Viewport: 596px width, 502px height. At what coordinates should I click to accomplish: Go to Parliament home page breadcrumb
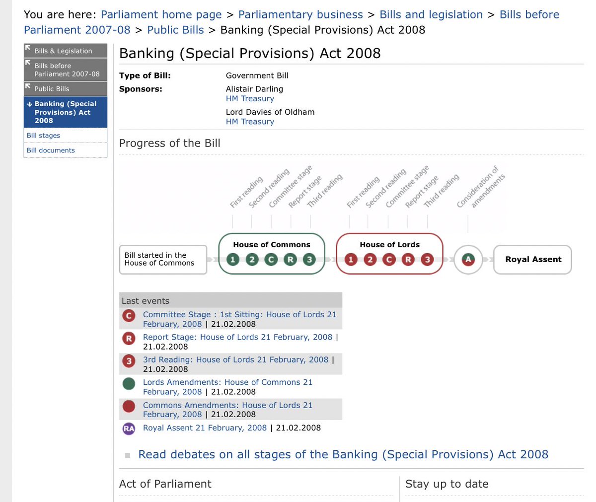coord(161,15)
